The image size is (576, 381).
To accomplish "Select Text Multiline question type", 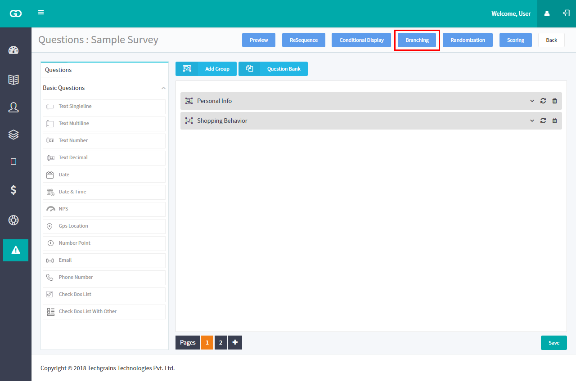I will point(104,124).
